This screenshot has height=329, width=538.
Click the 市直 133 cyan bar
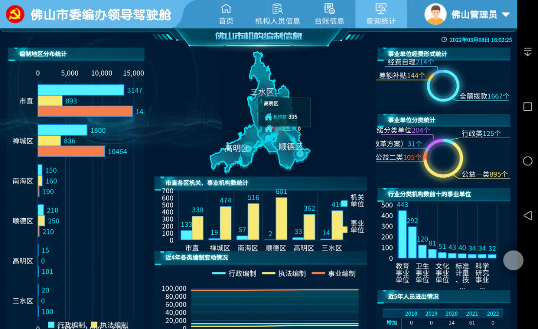pos(186,235)
